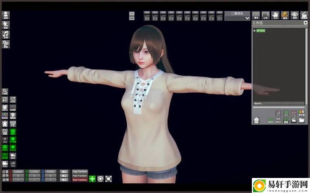Open the HS2 PE pose editor
Screen dimensions: 310x193
pyautogui.click(x=13, y=124)
